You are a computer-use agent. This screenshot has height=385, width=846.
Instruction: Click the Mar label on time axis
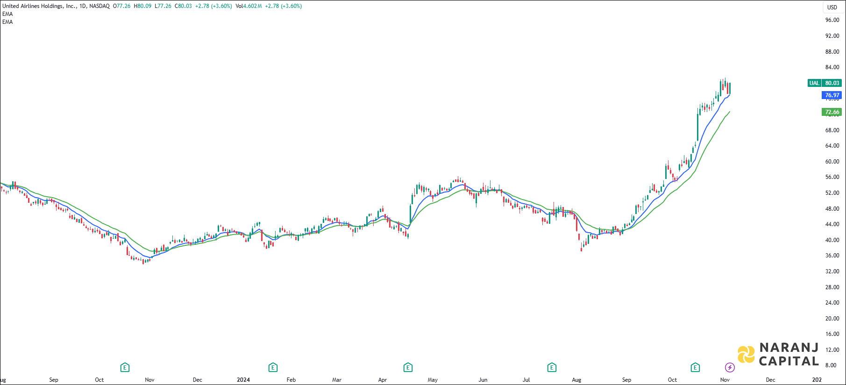click(x=337, y=379)
